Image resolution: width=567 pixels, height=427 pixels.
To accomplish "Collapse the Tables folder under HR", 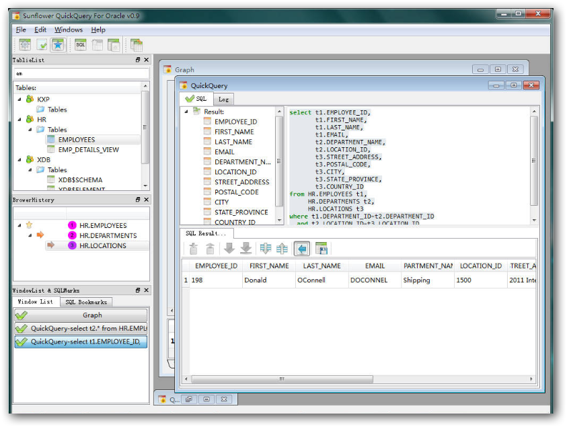I will coord(30,129).
